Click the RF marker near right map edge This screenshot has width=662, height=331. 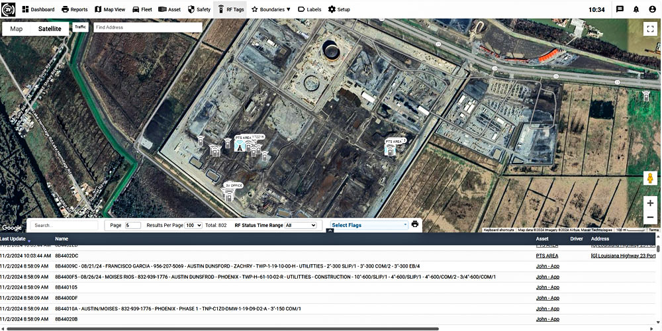(x=646, y=96)
